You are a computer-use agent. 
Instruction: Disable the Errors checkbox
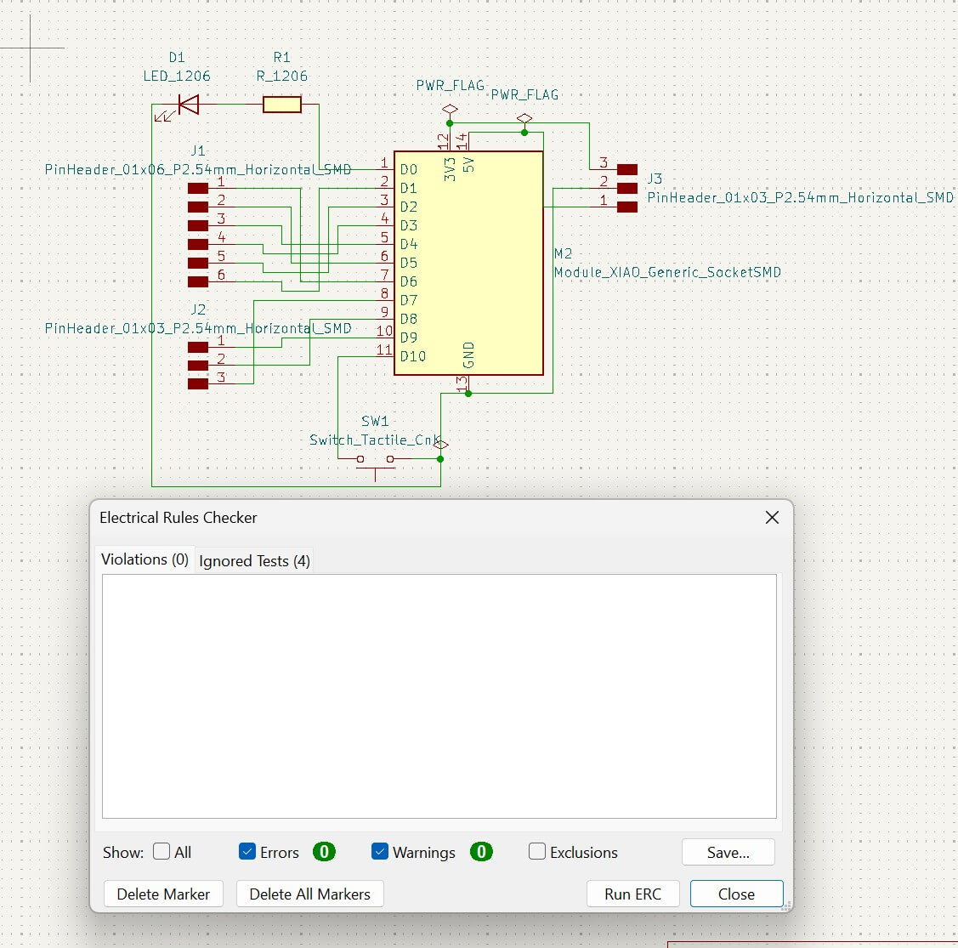click(x=247, y=852)
